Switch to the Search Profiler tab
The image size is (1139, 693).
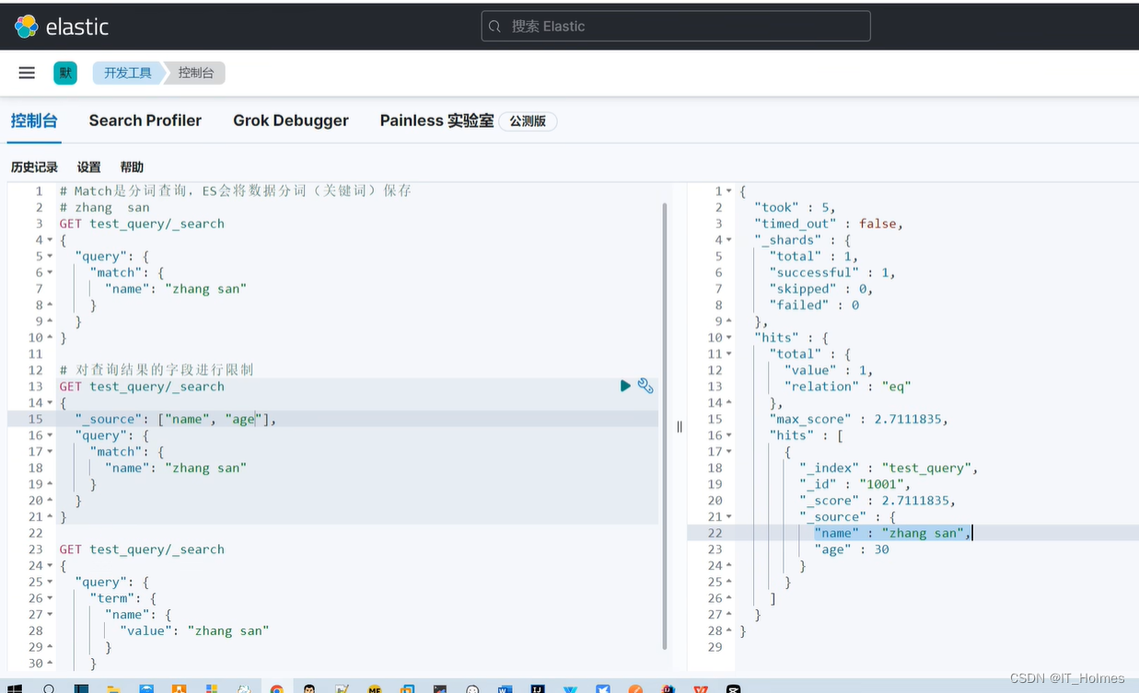coord(145,121)
